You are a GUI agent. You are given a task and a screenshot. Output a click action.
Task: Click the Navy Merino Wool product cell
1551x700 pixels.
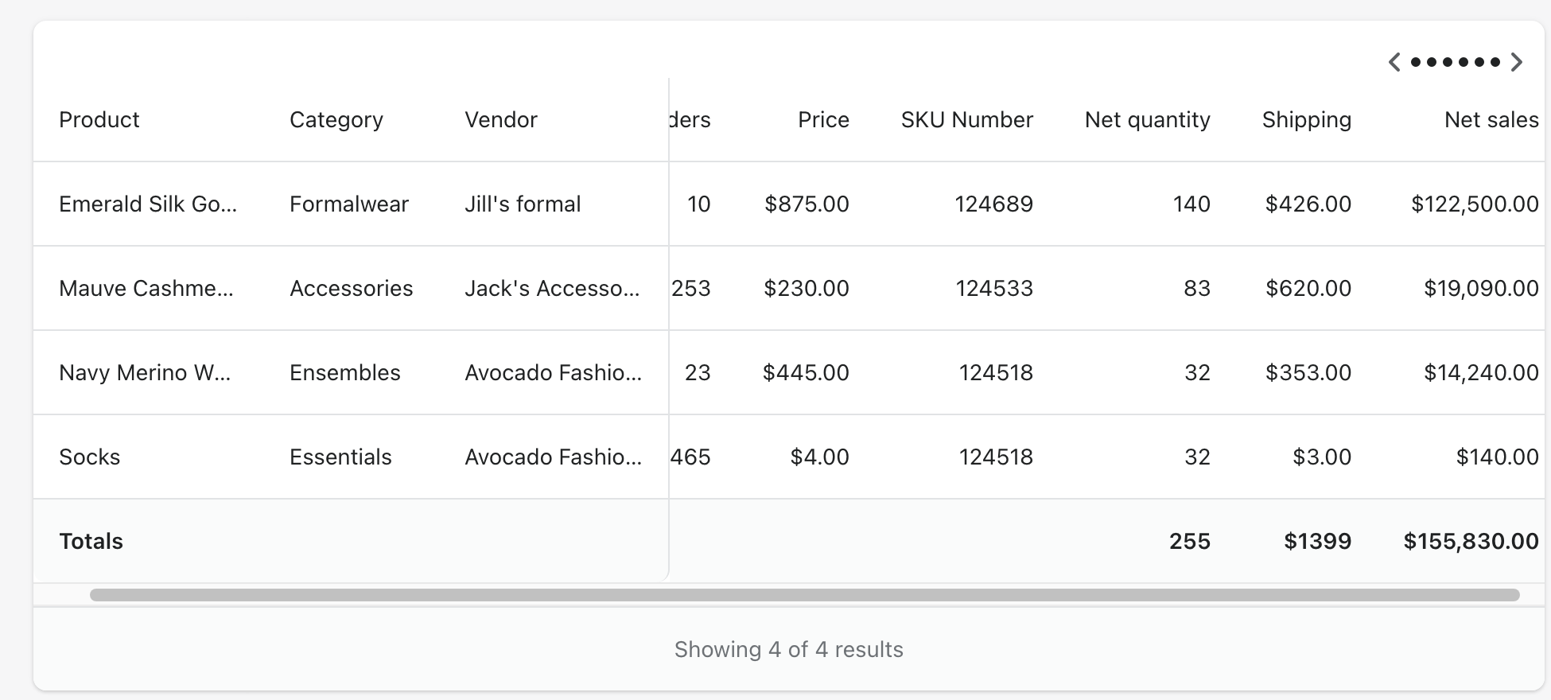click(145, 373)
